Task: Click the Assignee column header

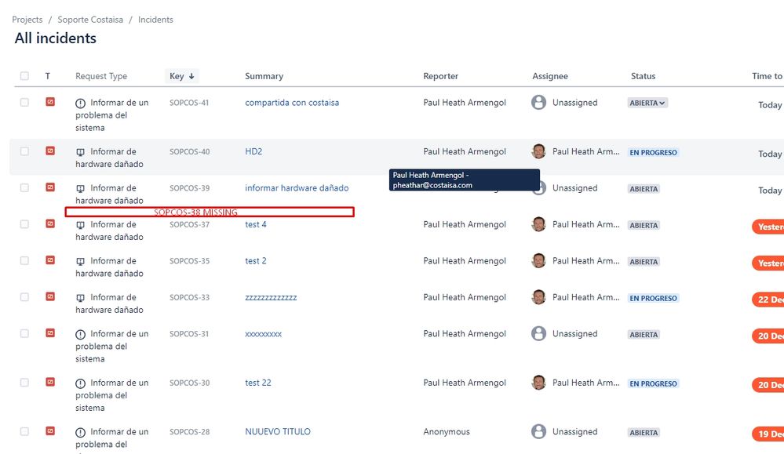Action: (x=550, y=76)
